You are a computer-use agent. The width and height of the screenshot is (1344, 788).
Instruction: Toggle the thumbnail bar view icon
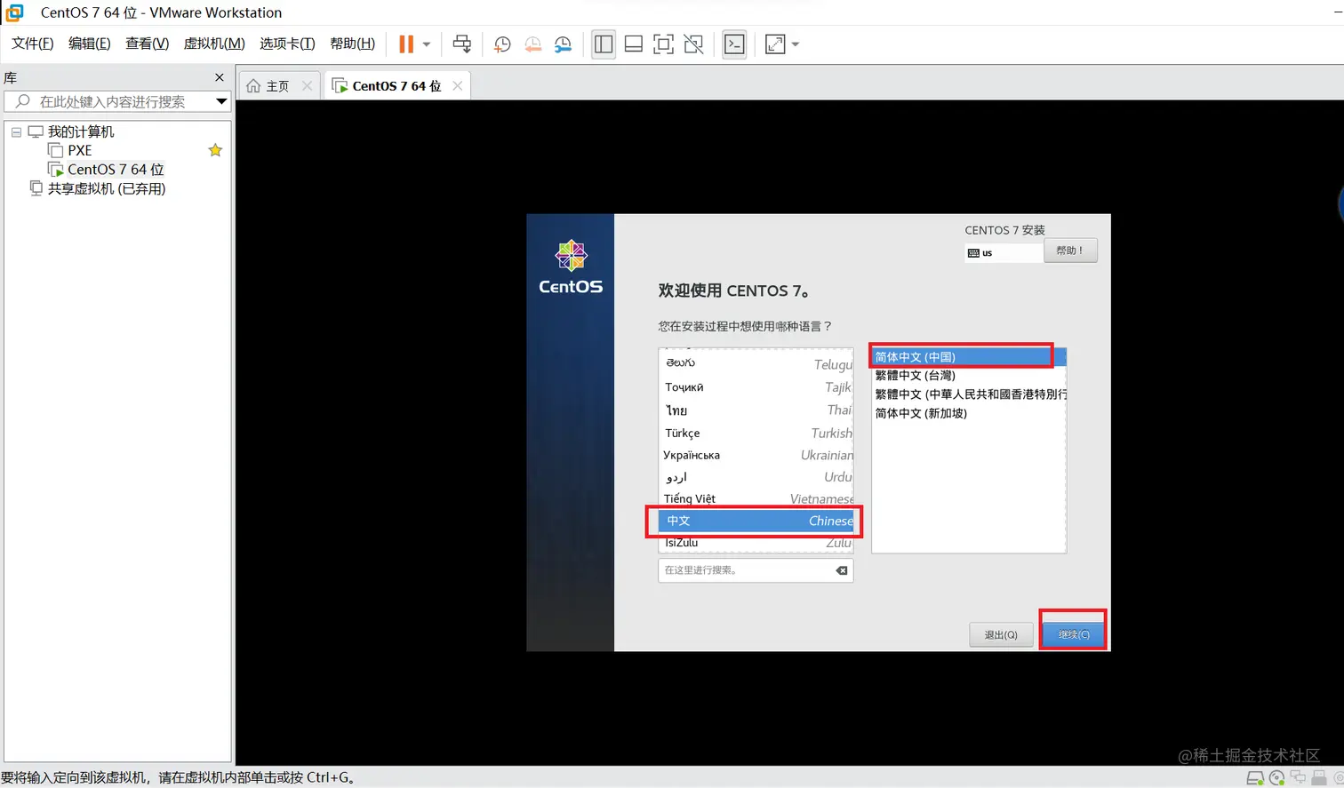pos(634,44)
